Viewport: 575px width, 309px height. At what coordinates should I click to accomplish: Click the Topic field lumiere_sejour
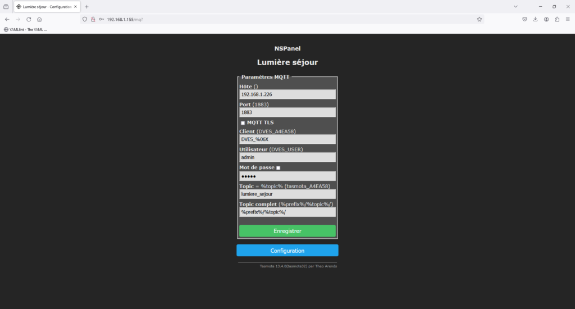(x=287, y=194)
